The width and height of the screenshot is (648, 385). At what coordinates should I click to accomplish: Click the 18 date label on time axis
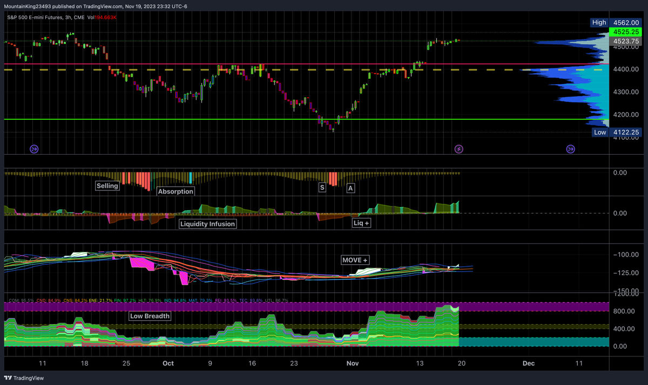[x=84, y=363]
